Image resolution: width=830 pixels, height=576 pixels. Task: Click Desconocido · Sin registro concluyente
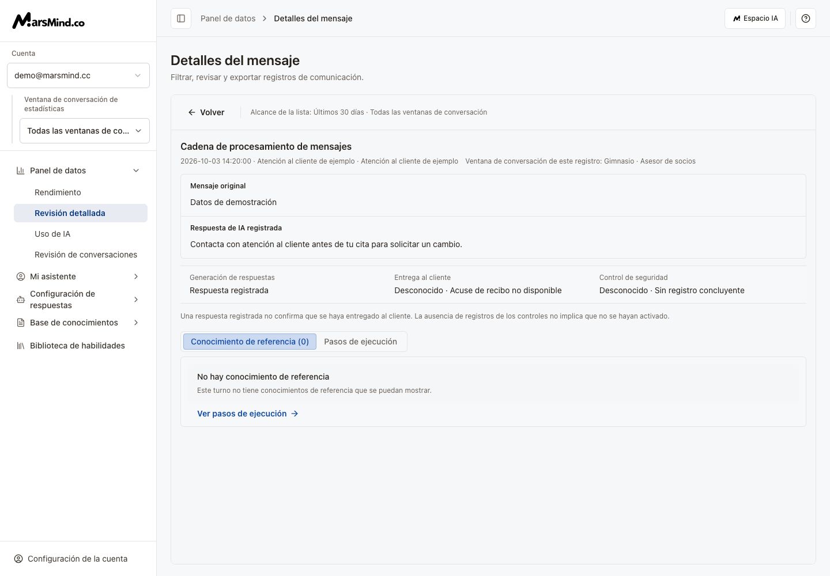(x=671, y=290)
